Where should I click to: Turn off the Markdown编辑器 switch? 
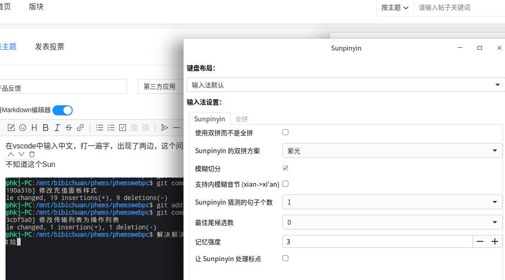(63, 110)
